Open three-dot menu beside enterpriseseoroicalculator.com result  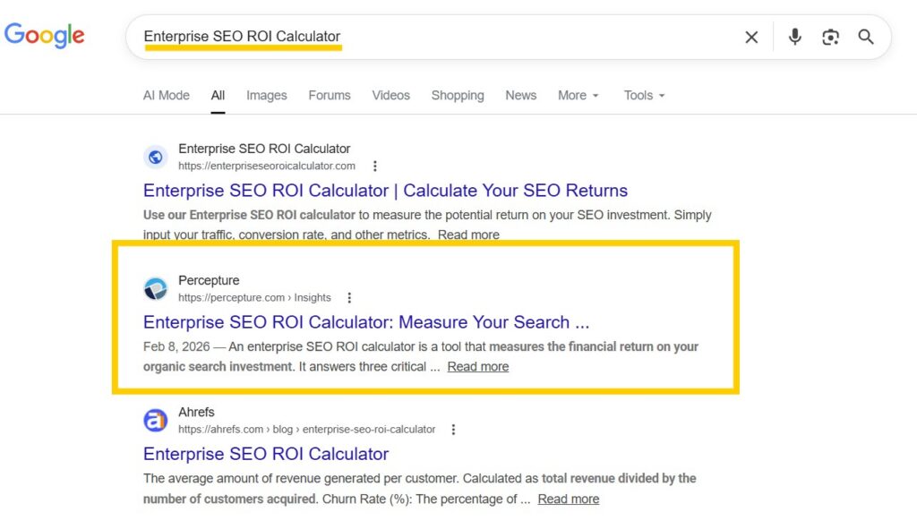(375, 166)
